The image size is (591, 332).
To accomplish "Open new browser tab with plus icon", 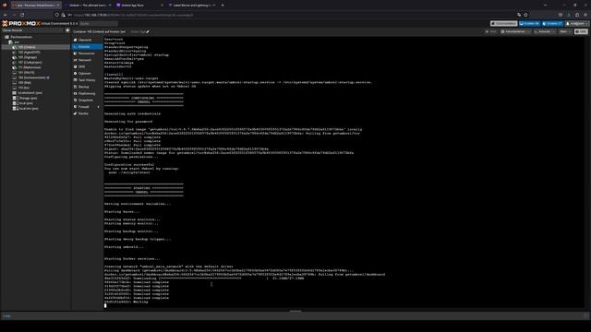I will coord(223,6).
